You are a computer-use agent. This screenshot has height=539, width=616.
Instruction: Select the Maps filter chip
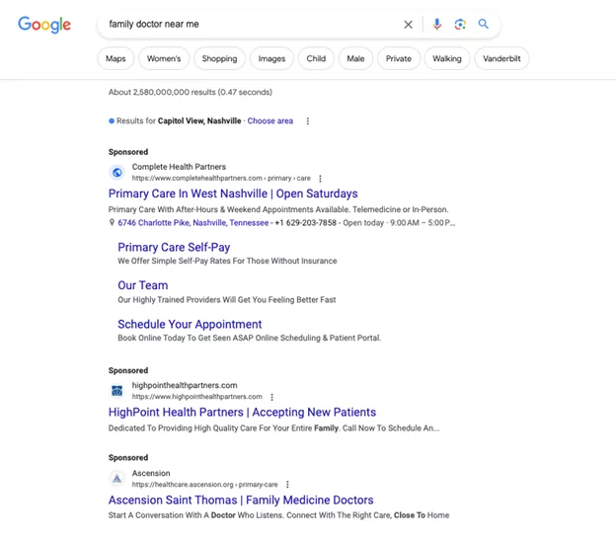(x=115, y=58)
